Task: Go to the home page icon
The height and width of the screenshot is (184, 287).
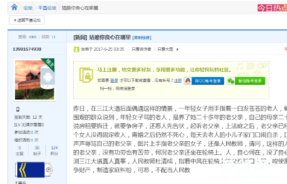Action: tap(14, 8)
